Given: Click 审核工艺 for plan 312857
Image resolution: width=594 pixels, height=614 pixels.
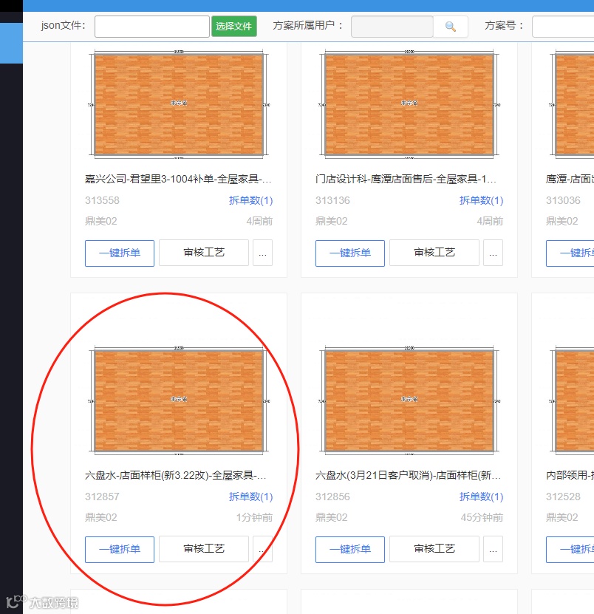Looking at the screenshot, I should tap(204, 550).
